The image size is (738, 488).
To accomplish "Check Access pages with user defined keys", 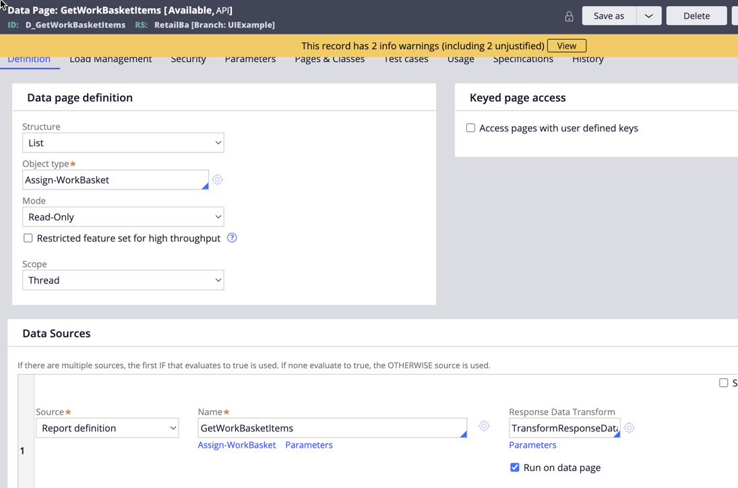I will pyautogui.click(x=470, y=128).
